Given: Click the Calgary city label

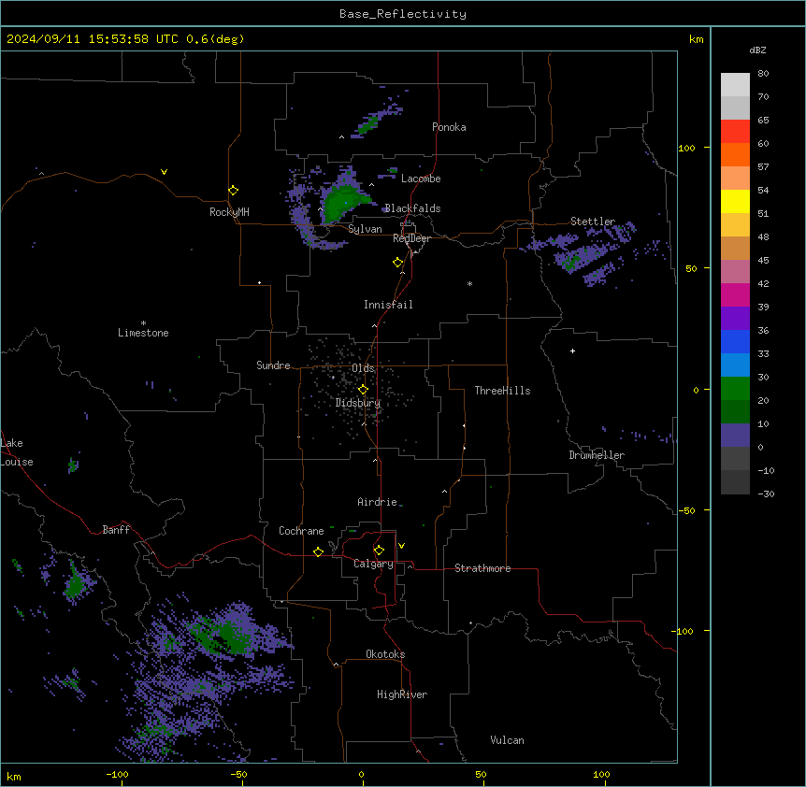Looking at the screenshot, I should (373, 564).
